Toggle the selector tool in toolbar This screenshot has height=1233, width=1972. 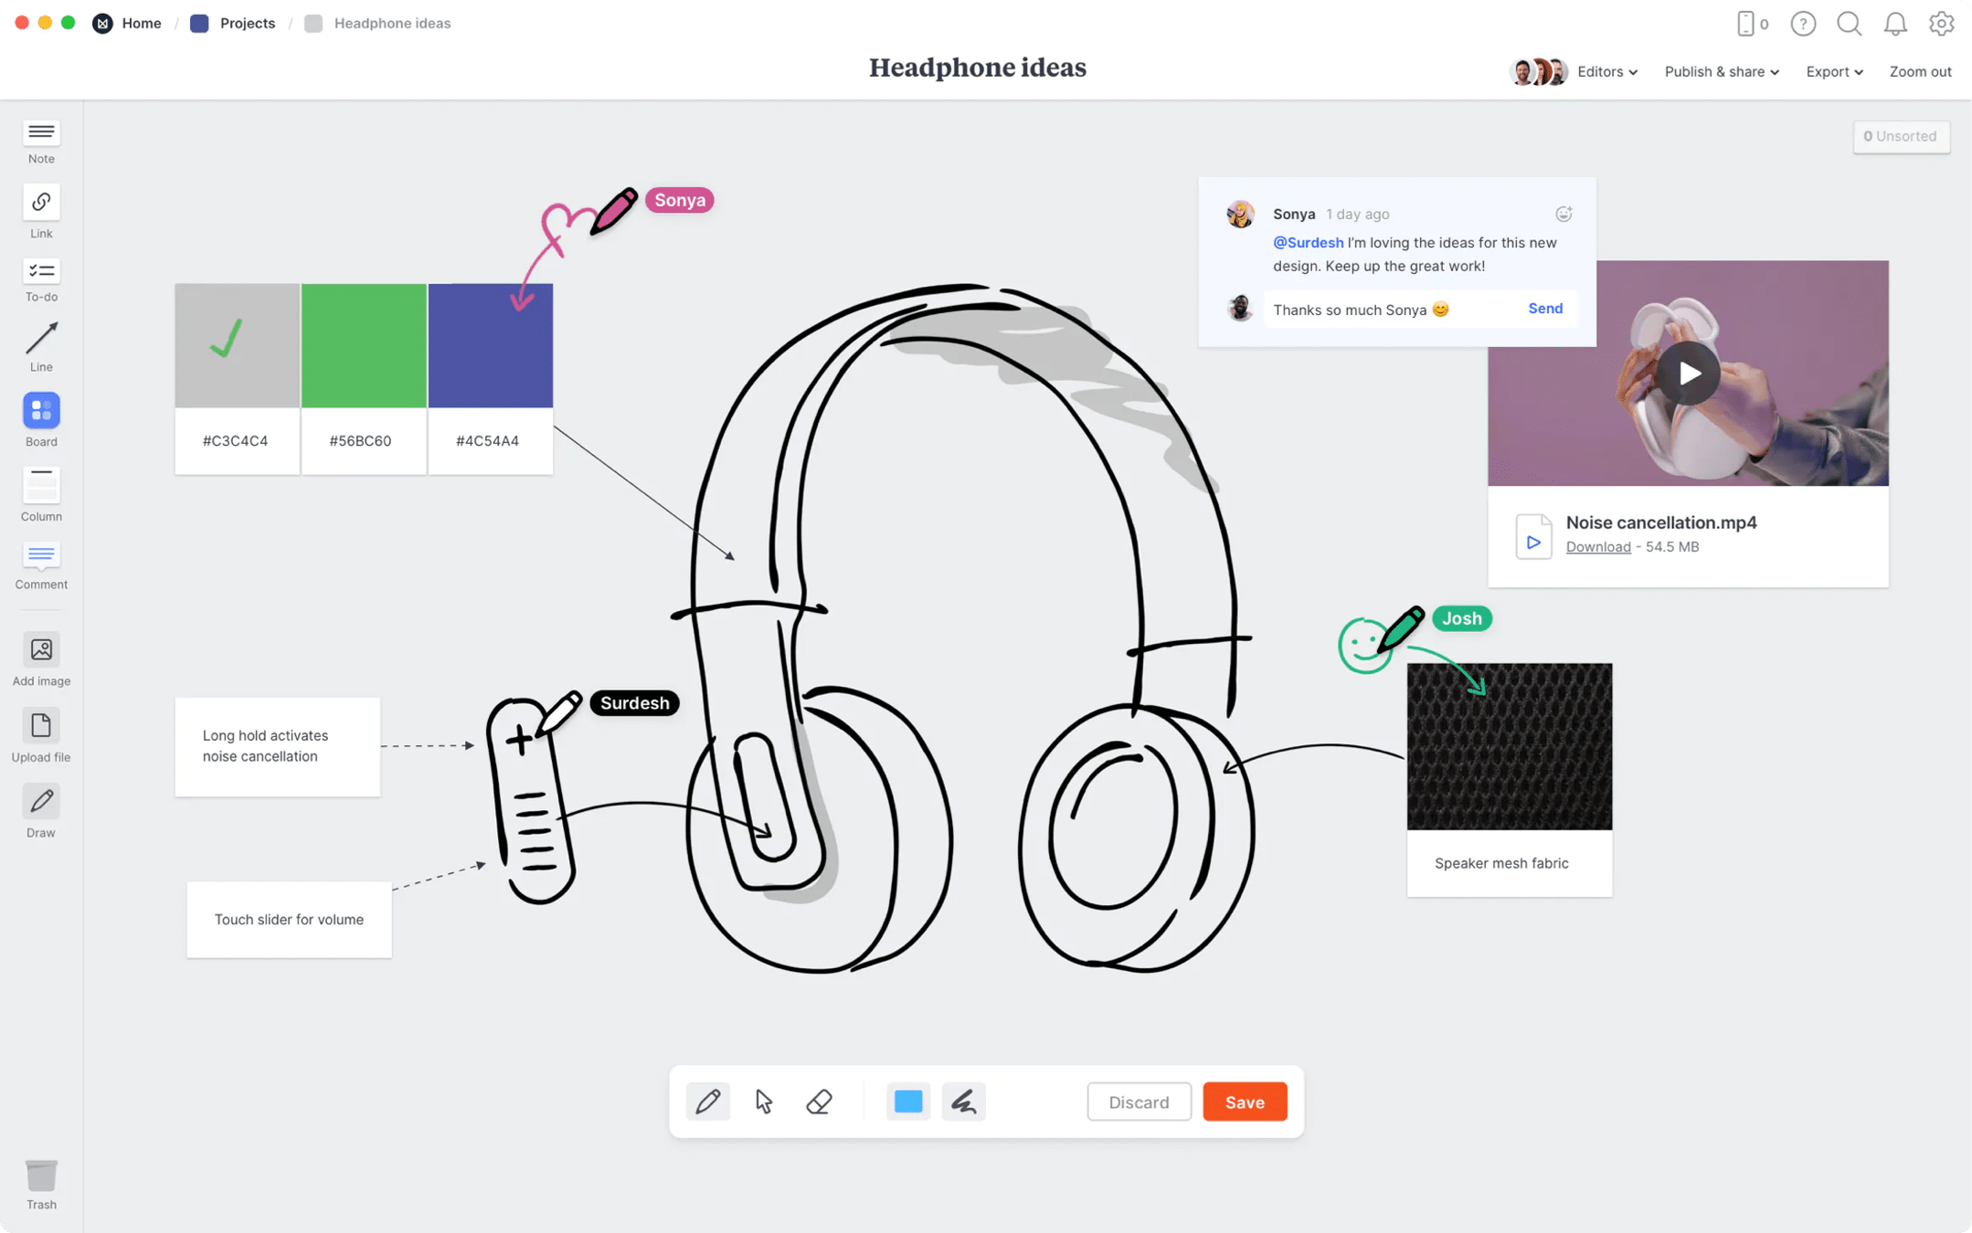click(x=763, y=1101)
